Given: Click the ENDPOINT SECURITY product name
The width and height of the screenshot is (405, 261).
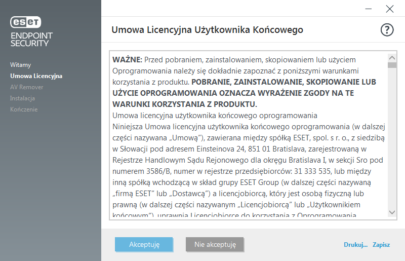Looking at the screenshot, I should click(31, 40).
